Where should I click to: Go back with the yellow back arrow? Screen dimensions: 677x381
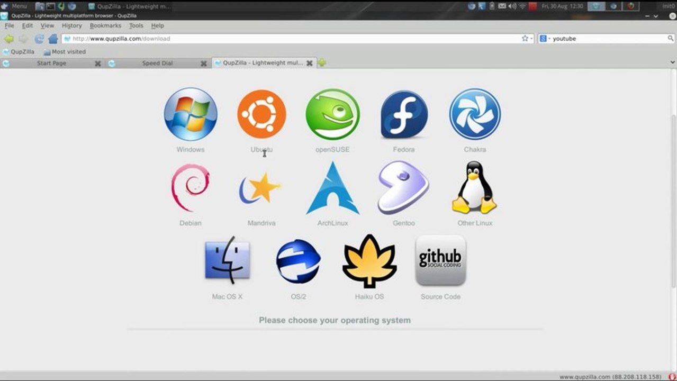click(9, 39)
